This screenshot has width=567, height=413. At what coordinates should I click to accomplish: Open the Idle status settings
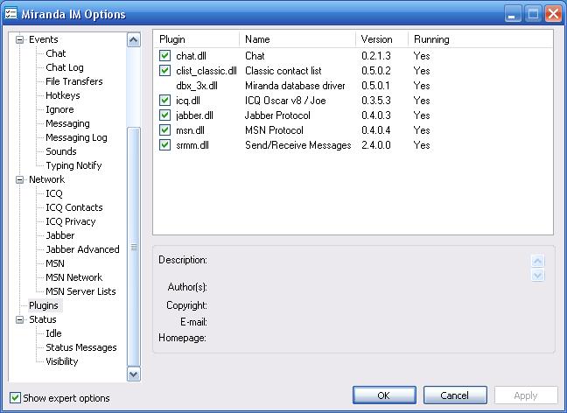pos(53,333)
